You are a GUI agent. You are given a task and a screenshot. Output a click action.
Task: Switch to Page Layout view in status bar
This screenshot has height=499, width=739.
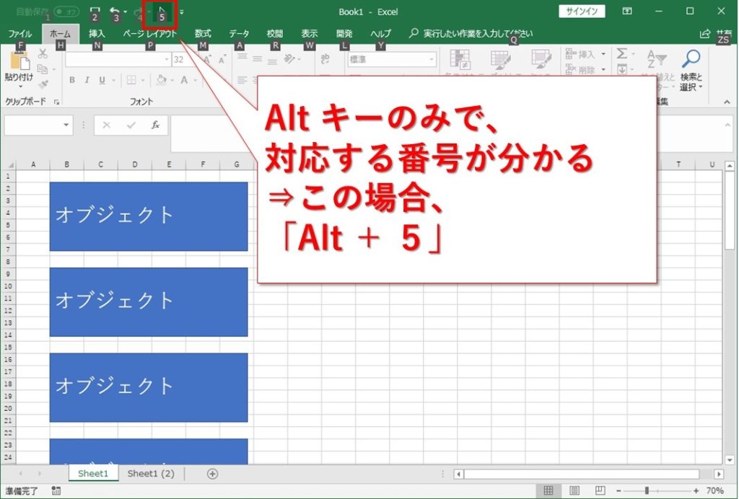point(574,490)
